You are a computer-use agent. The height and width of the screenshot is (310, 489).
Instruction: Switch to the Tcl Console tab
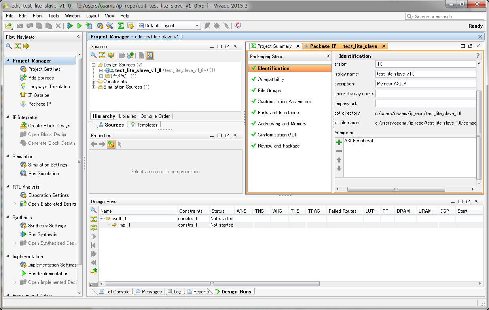point(114,291)
